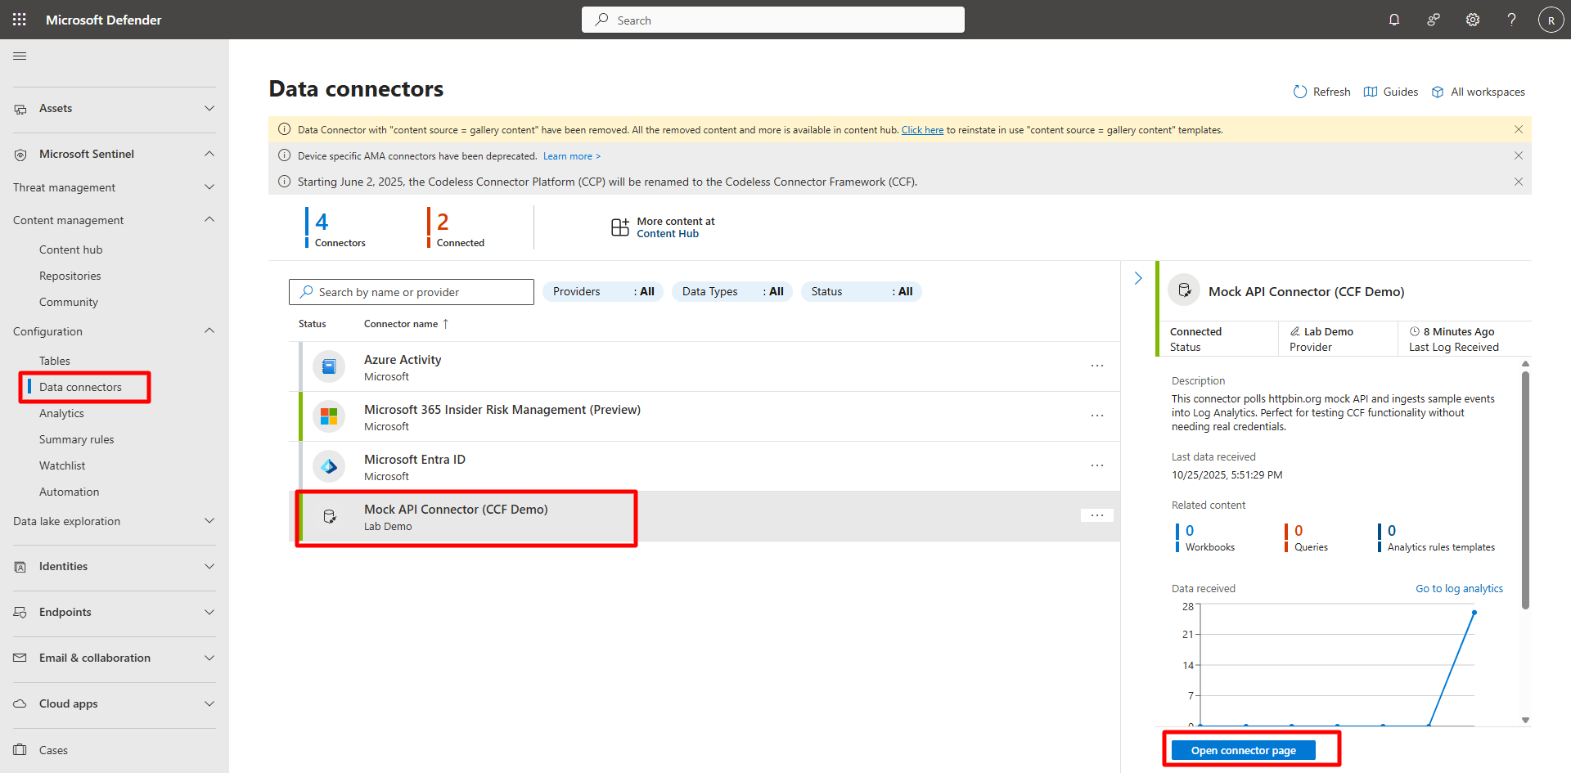The width and height of the screenshot is (1571, 773).
Task: Open the Learn more link
Action: pyautogui.click(x=572, y=156)
